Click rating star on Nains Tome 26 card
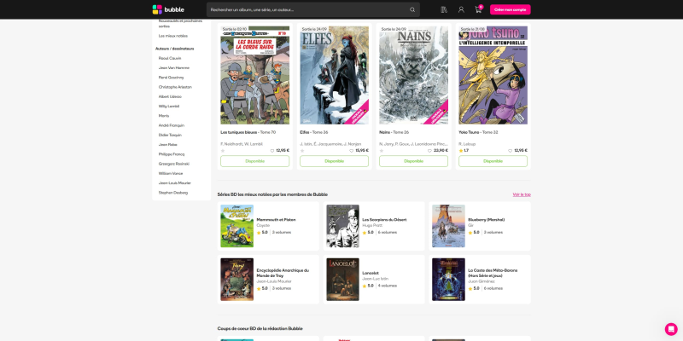This screenshot has width=683, height=341. coord(381,151)
